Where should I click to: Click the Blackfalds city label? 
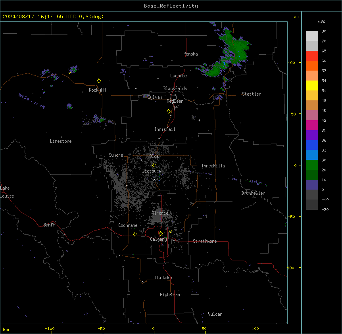click(175, 88)
